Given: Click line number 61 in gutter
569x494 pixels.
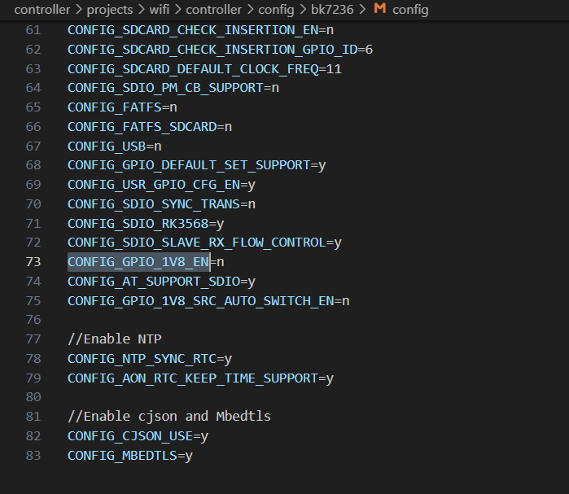Looking at the screenshot, I should click(x=33, y=29).
